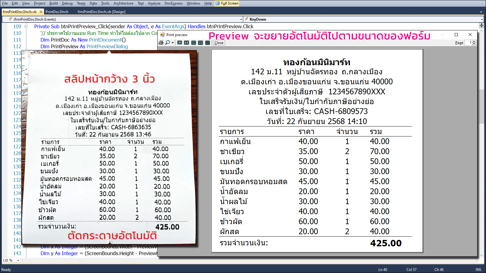Select one page layout icon in Print preview
The height and width of the screenshot is (273, 486).
180,43
